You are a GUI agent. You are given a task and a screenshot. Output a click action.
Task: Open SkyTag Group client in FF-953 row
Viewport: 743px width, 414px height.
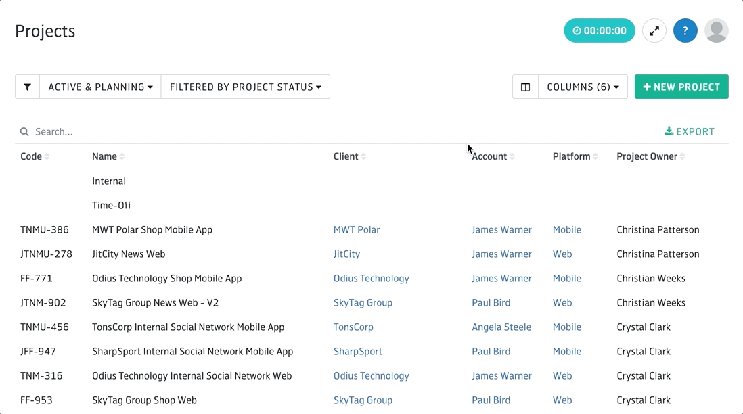click(x=363, y=400)
